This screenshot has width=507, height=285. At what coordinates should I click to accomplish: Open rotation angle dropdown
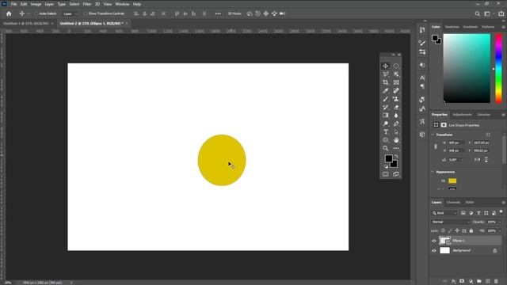(x=463, y=160)
